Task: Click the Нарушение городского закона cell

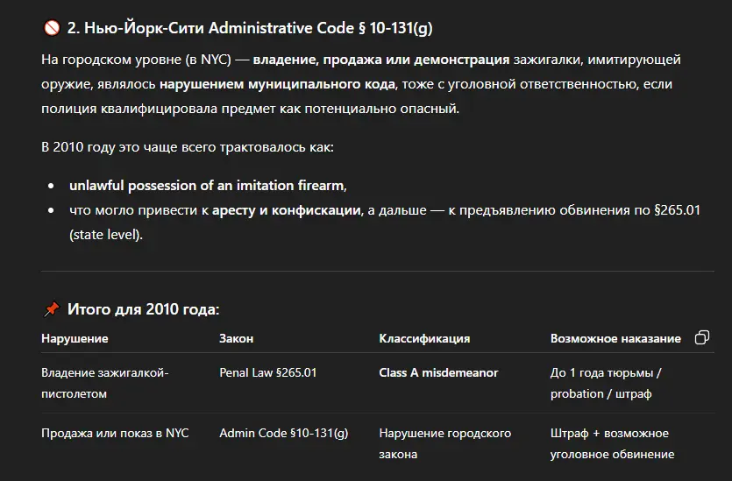Action: pos(444,443)
